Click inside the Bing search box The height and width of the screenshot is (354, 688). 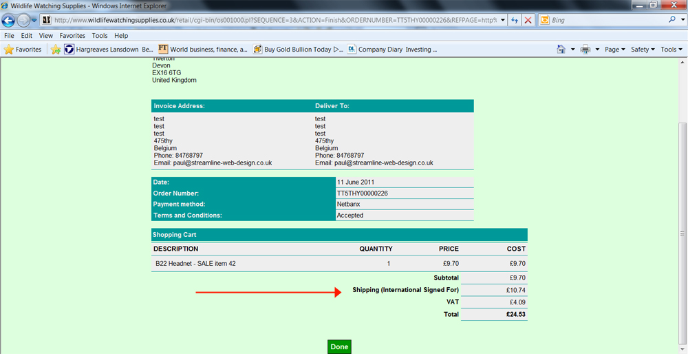[x=605, y=20]
